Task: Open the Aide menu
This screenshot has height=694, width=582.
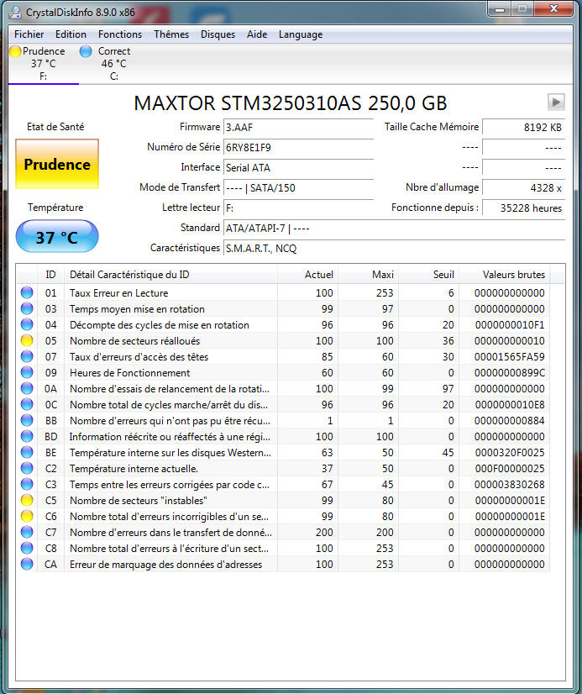Action: pos(257,34)
